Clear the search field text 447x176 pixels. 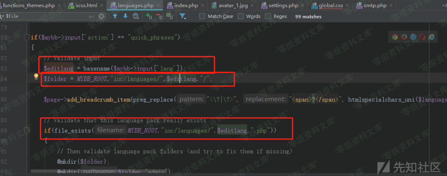point(101,16)
